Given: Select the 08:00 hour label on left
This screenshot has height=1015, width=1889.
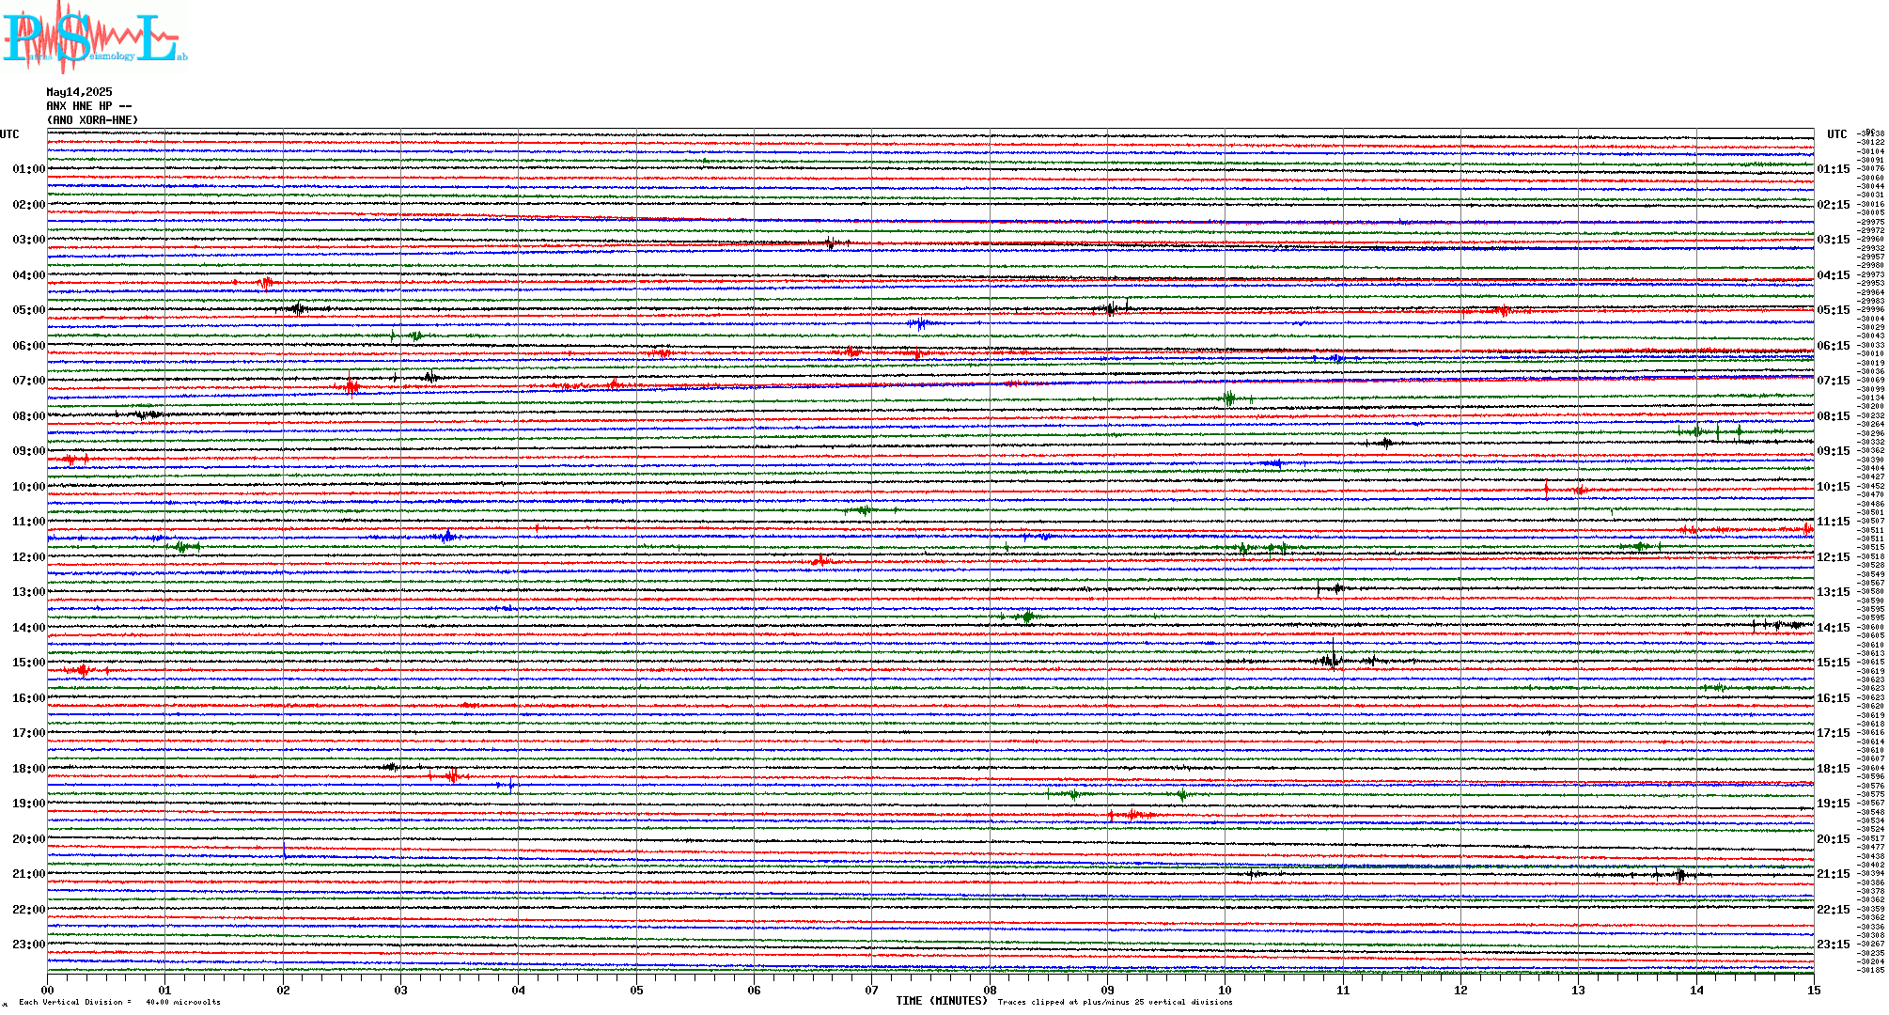Looking at the screenshot, I should 28,416.
